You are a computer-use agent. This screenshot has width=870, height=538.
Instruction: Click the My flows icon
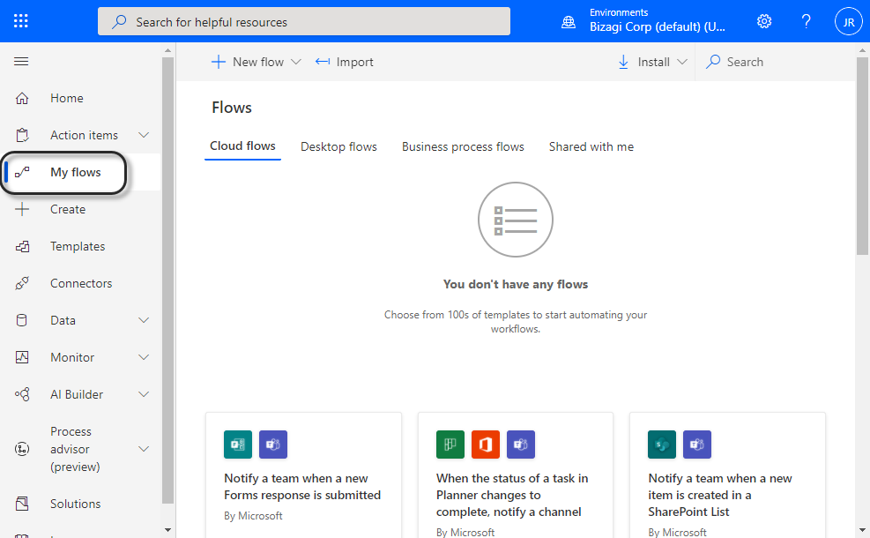[x=22, y=172]
